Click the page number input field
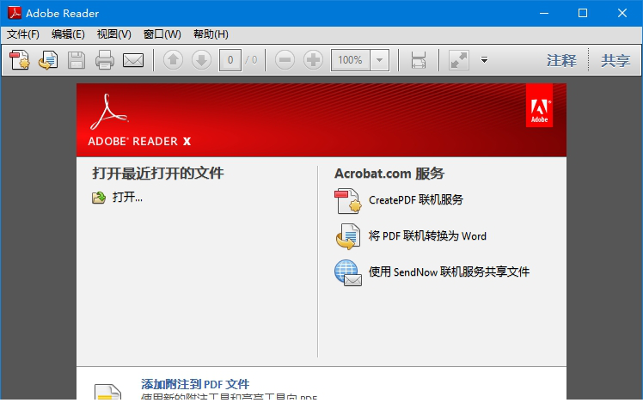The height and width of the screenshot is (415, 643). [x=230, y=60]
